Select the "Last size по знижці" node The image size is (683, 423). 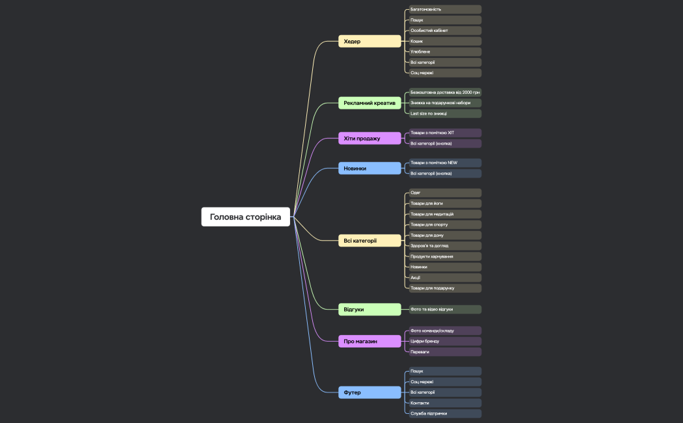445,113
